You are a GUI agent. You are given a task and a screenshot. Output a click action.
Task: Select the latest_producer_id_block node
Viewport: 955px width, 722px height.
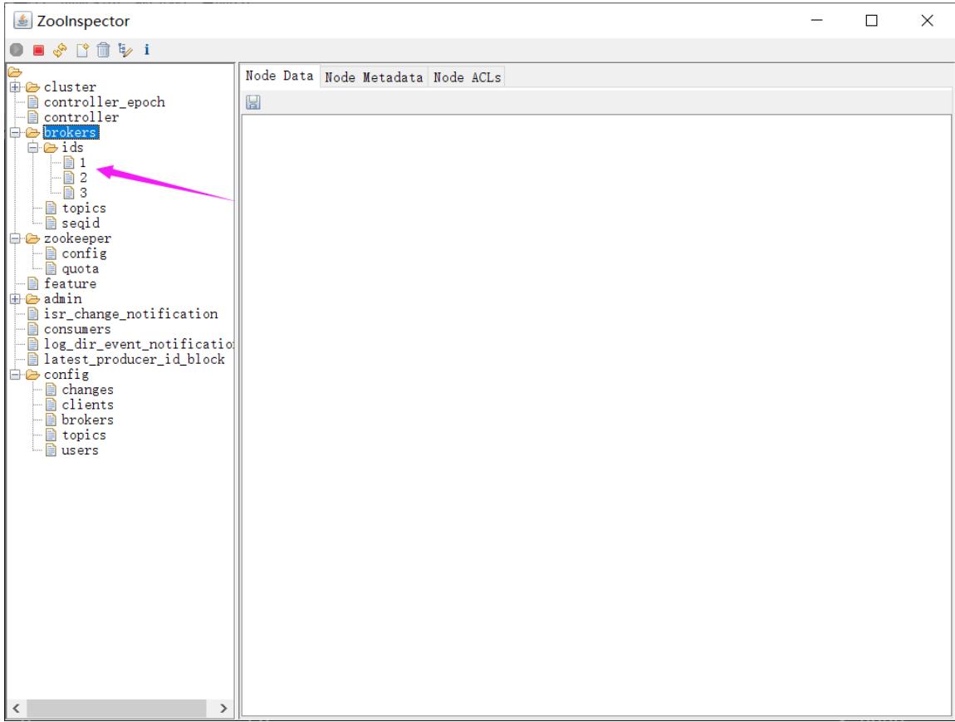point(134,360)
